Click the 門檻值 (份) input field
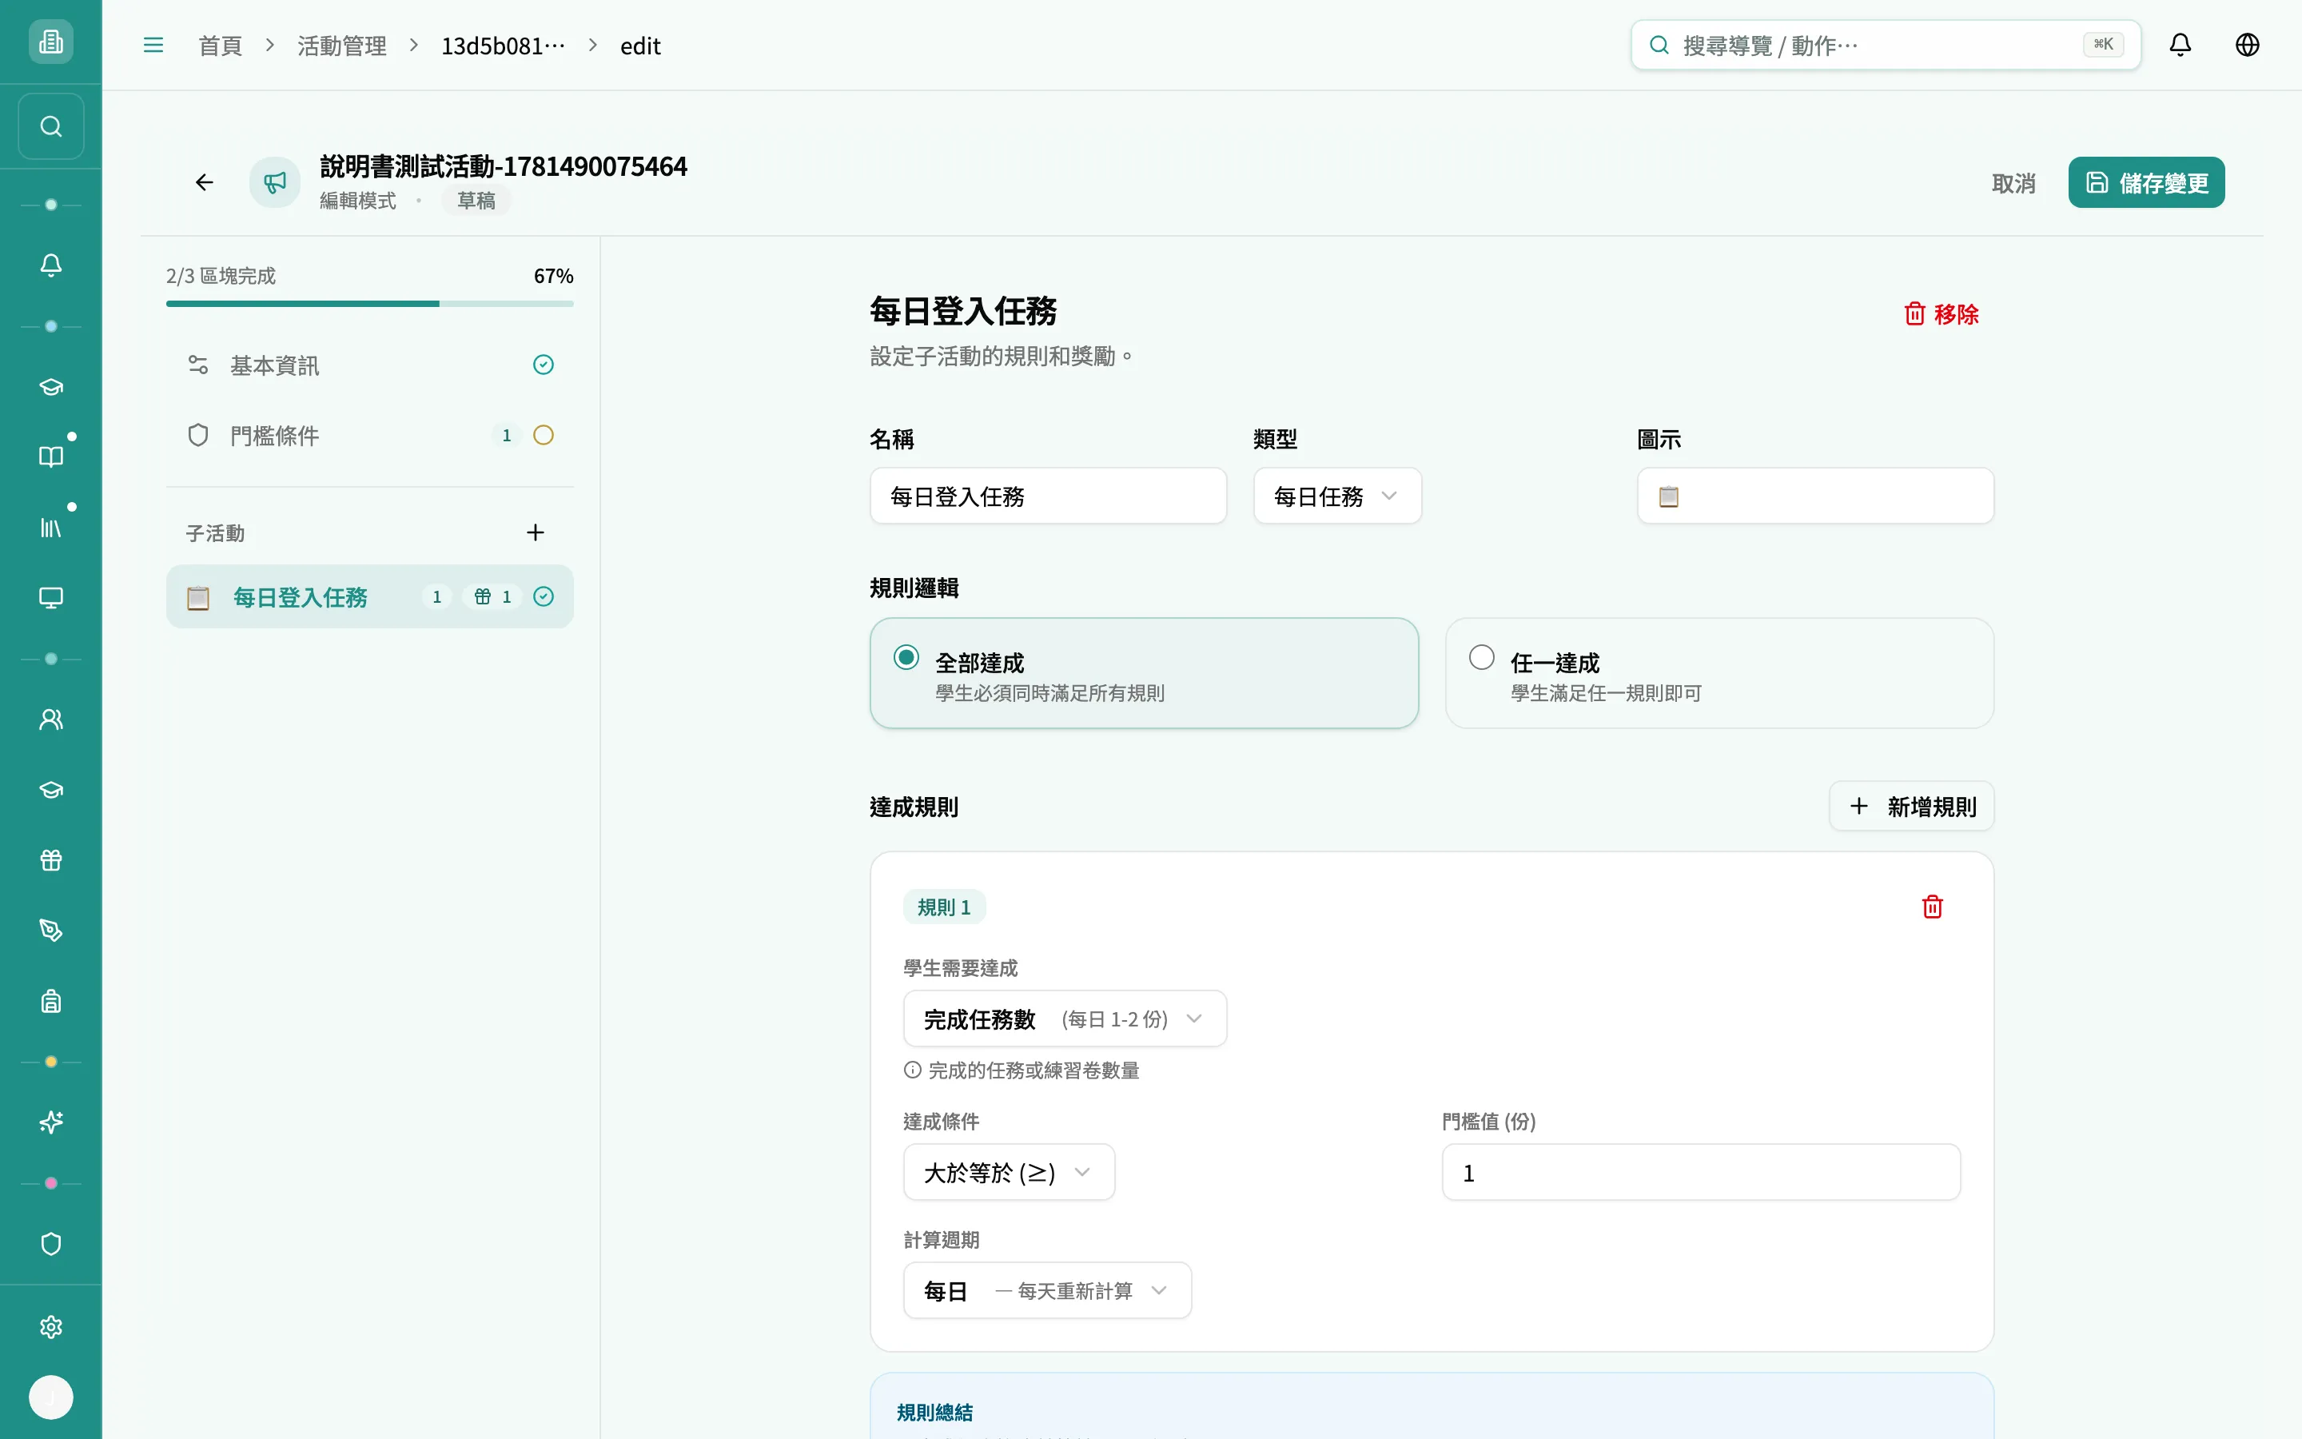The height and width of the screenshot is (1439, 2302). click(x=1701, y=1173)
